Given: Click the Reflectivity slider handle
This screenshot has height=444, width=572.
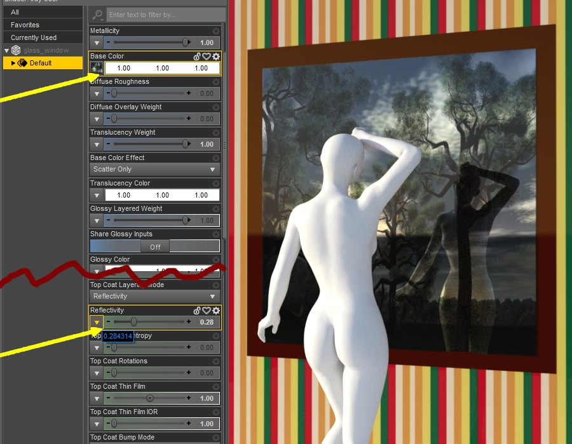Looking at the screenshot, I should pos(133,322).
